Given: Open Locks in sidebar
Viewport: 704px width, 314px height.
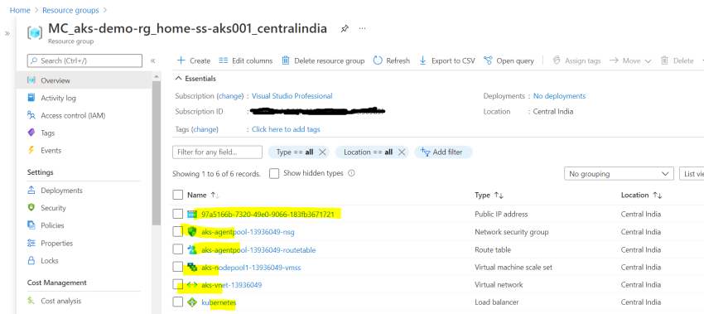Looking at the screenshot, I should 50,260.
